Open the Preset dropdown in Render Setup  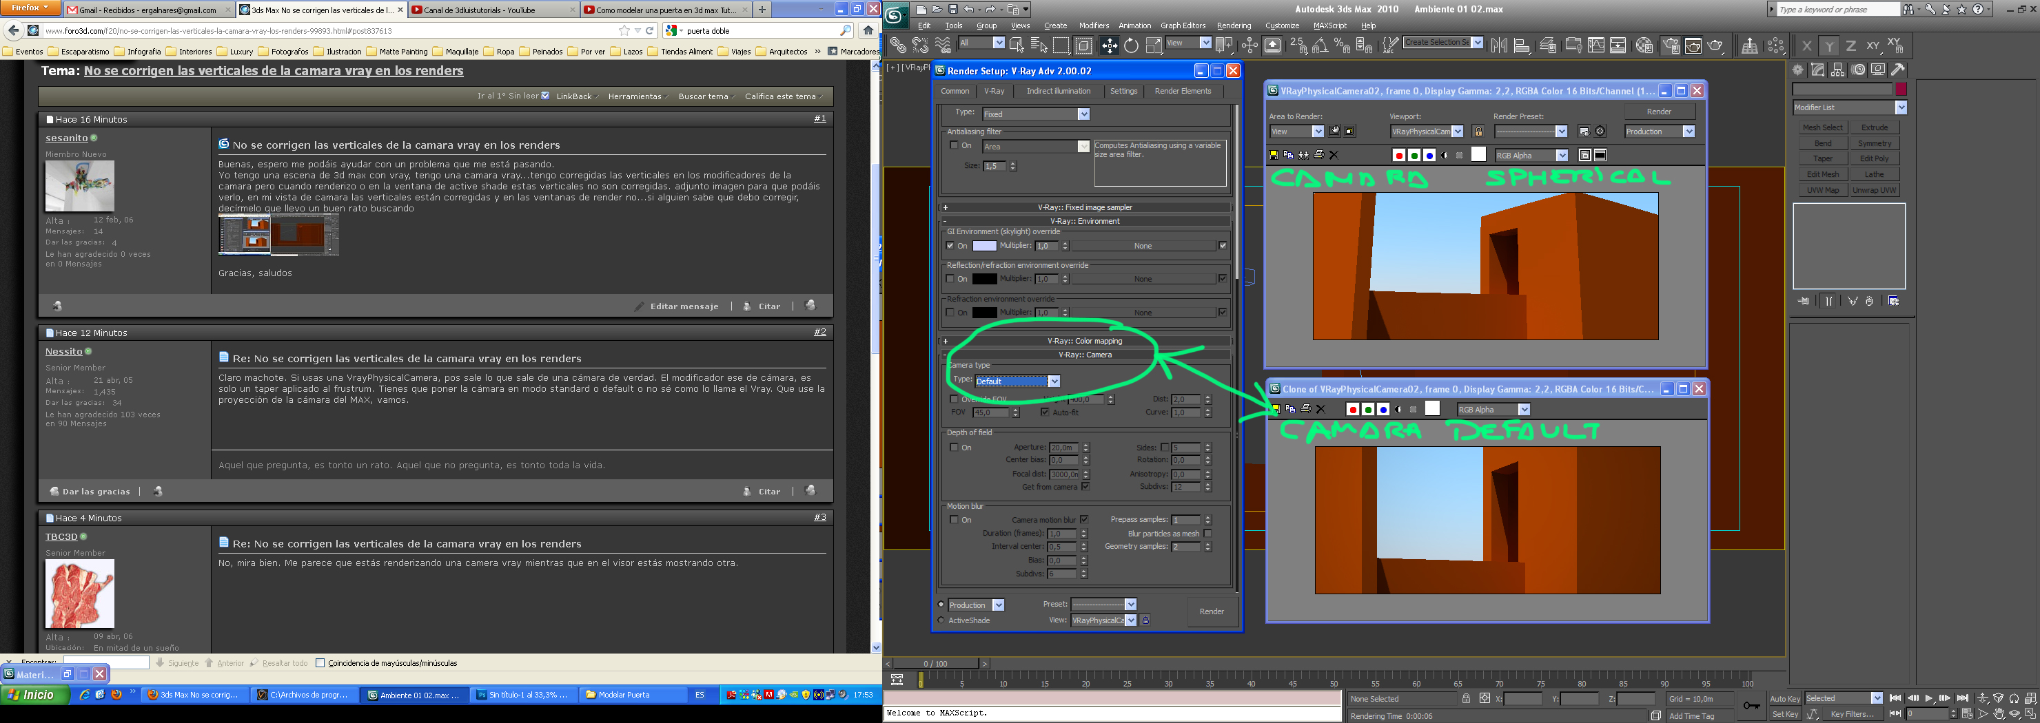(x=1103, y=605)
